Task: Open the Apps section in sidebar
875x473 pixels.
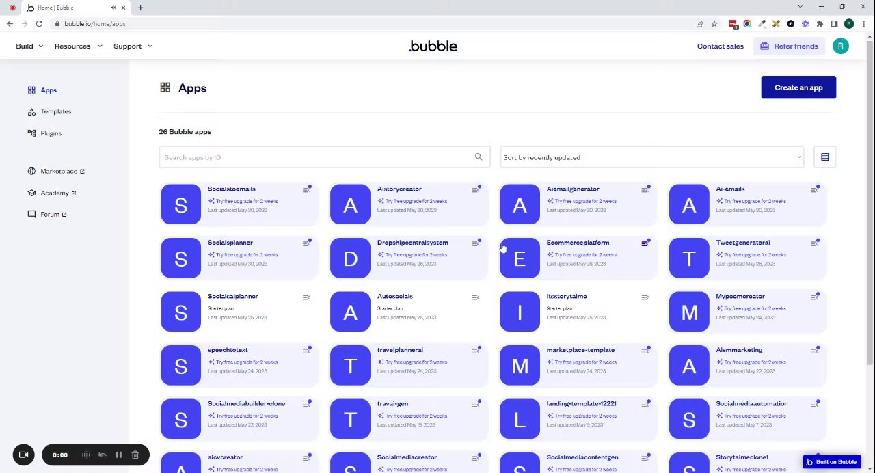Action: pyautogui.click(x=42, y=90)
